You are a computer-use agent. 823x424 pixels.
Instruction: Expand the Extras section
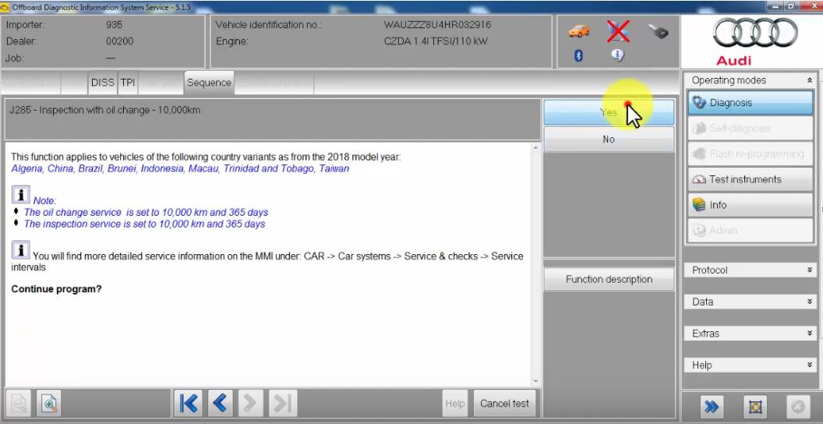point(750,334)
